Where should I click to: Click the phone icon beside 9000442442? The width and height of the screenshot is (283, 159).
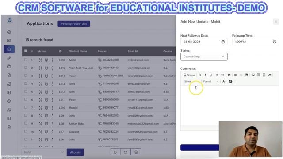pos(100,68)
